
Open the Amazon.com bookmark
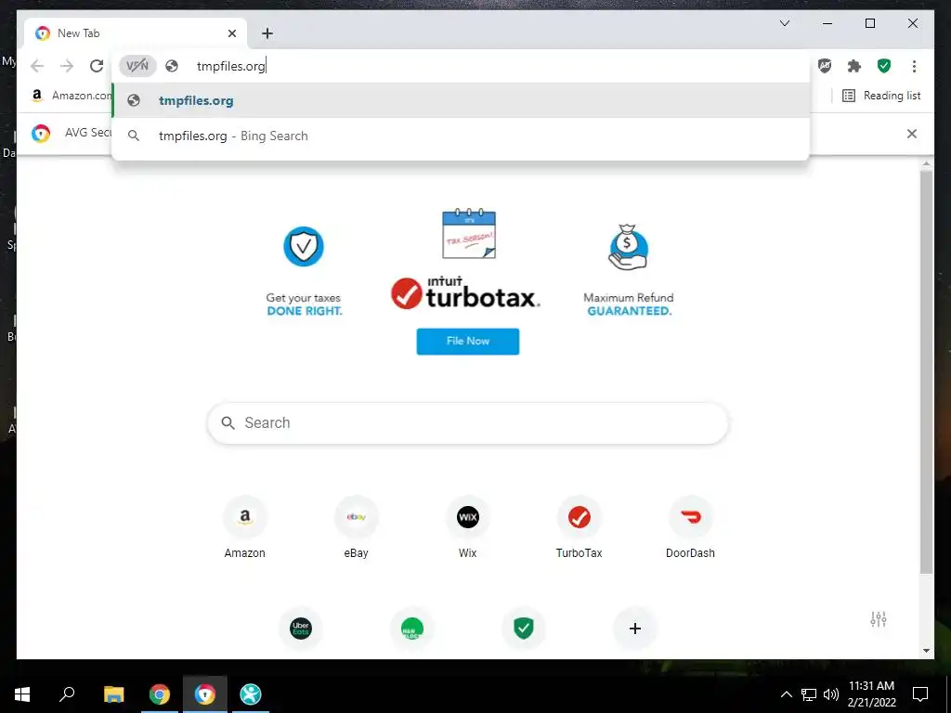72,96
